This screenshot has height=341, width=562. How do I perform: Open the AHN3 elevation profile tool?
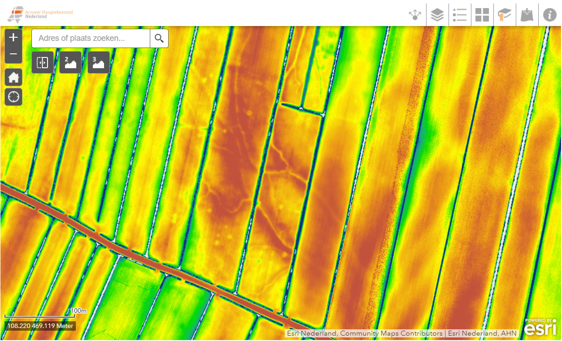(x=99, y=62)
